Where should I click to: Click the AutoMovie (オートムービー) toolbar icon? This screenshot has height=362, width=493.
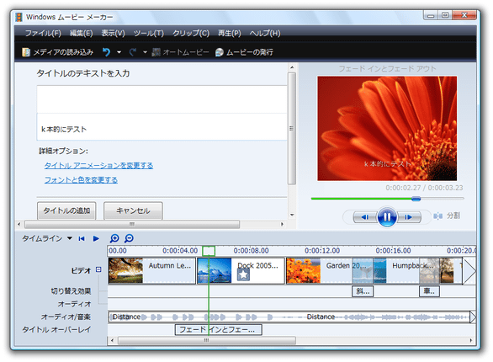tap(156, 52)
